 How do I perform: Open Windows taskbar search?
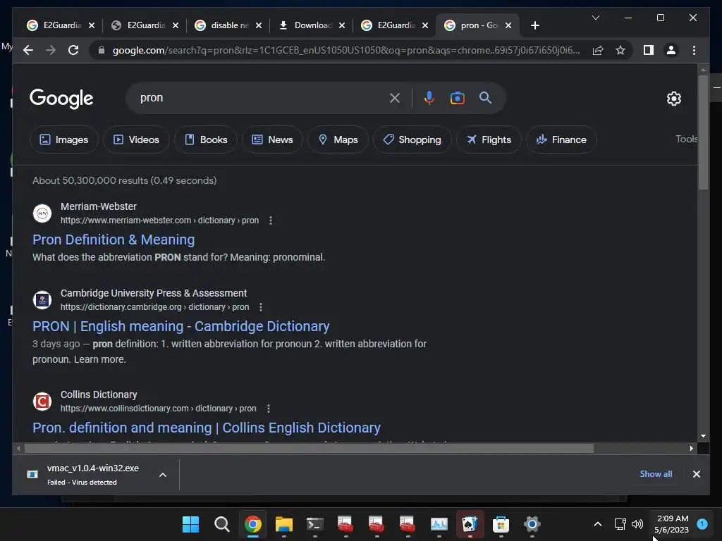tap(222, 524)
